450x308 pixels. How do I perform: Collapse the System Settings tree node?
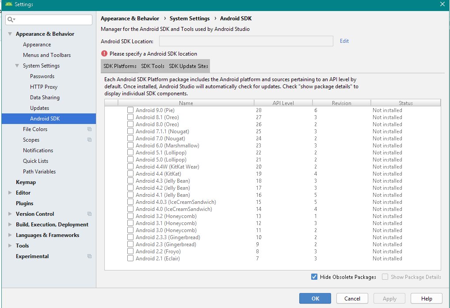coord(17,66)
